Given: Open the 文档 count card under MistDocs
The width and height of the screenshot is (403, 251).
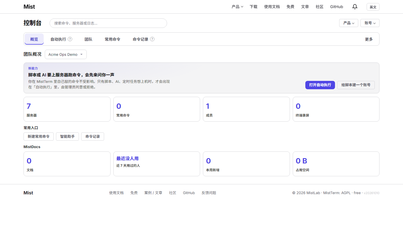Looking at the screenshot, I should [67, 164].
